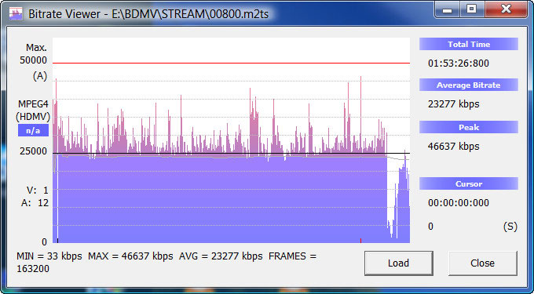The image size is (534, 294).
Task: Close the window using the red X
Action: pyautogui.click(x=506, y=9)
